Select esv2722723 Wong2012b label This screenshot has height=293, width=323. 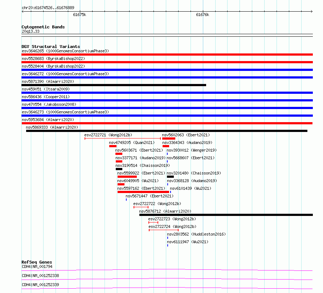click(172, 219)
